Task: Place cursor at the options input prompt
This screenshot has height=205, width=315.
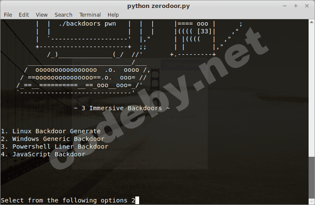Action: [x=137, y=200]
